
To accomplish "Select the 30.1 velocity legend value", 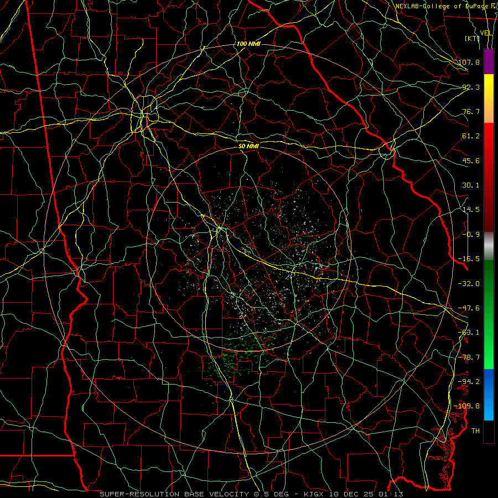I will [471, 185].
